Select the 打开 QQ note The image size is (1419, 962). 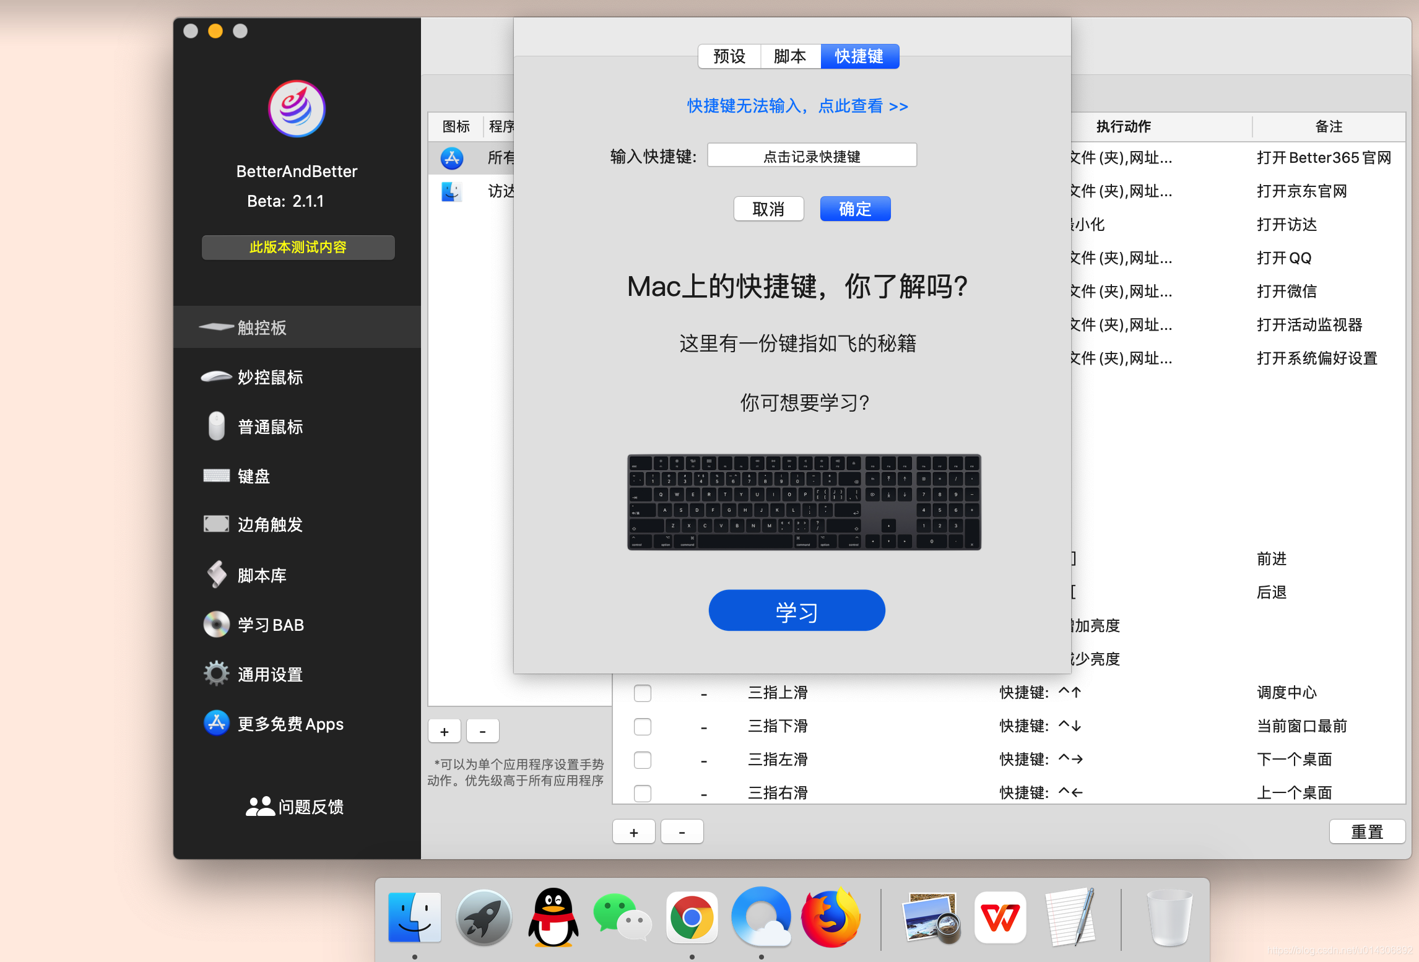pyautogui.click(x=1283, y=258)
